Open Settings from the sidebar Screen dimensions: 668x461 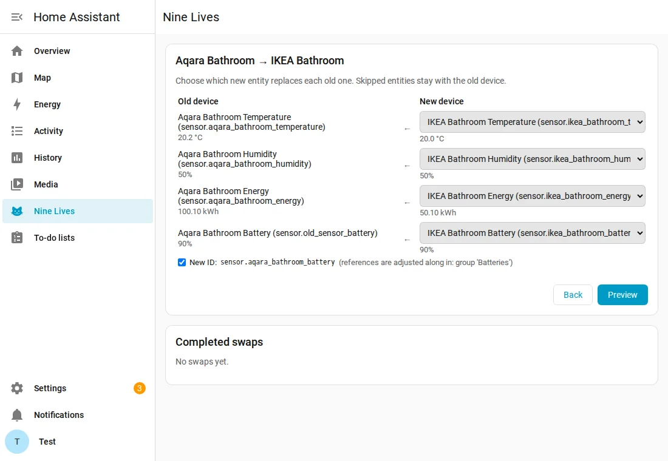[x=78, y=388]
